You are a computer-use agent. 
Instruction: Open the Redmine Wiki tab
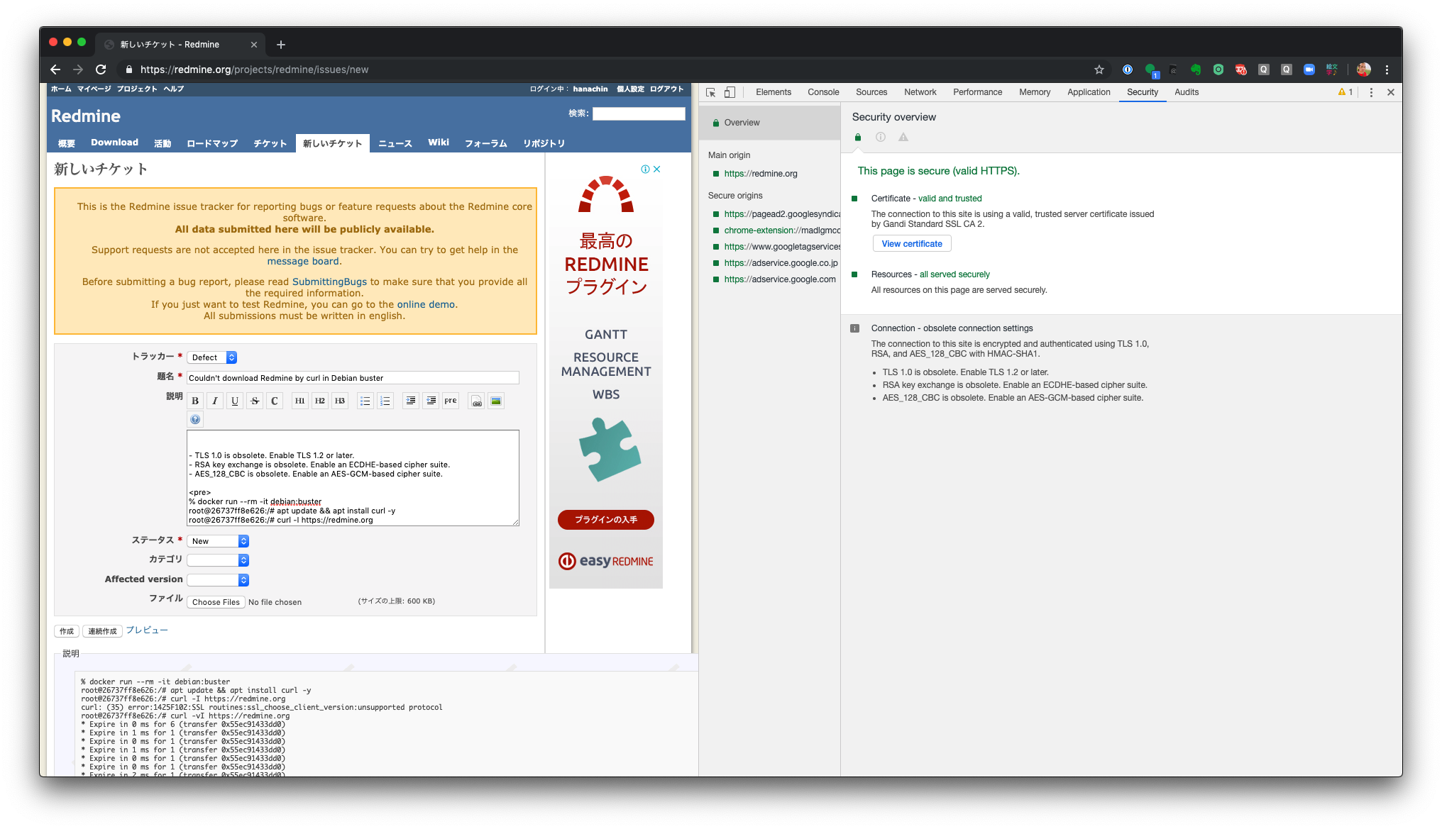tap(439, 143)
